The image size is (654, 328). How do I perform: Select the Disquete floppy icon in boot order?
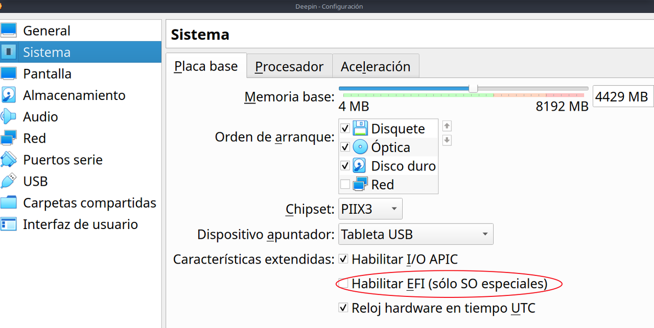[360, 129]
